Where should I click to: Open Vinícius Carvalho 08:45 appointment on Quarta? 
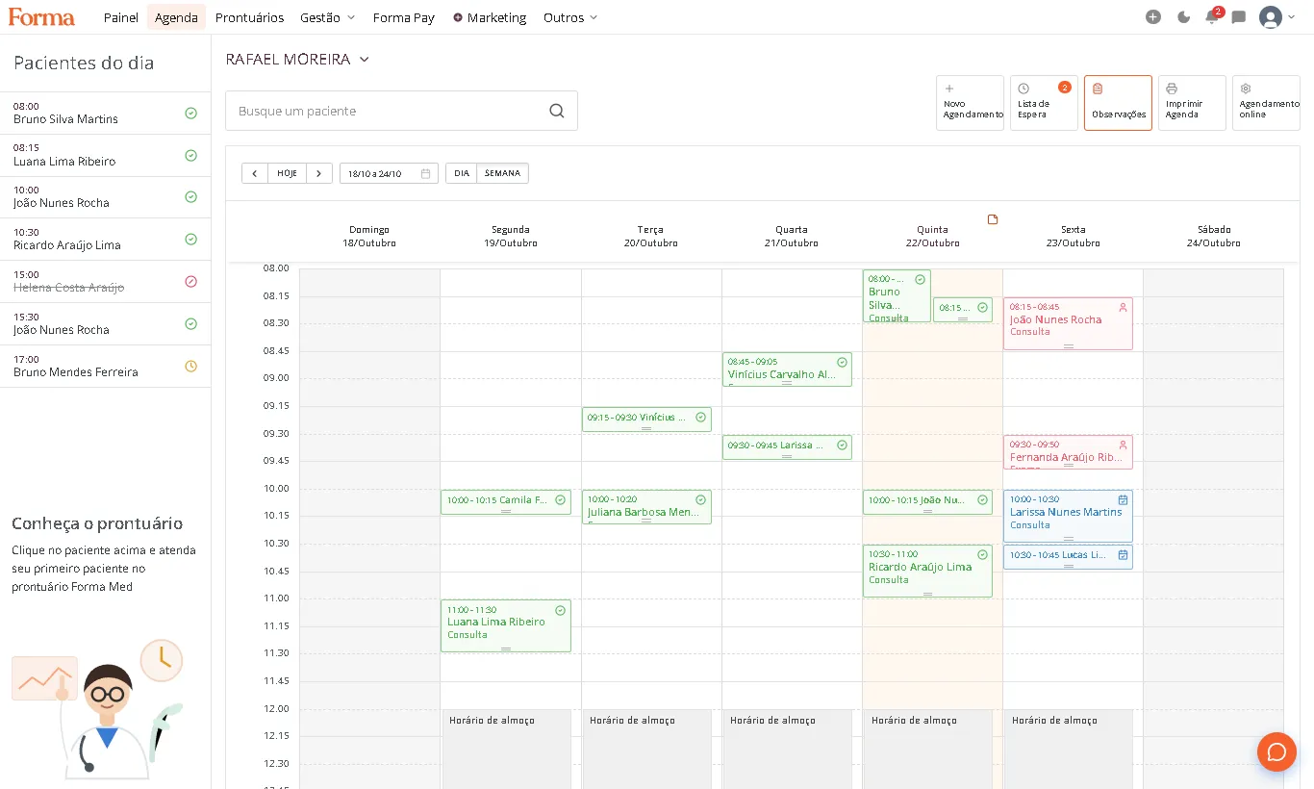(787, 369)
